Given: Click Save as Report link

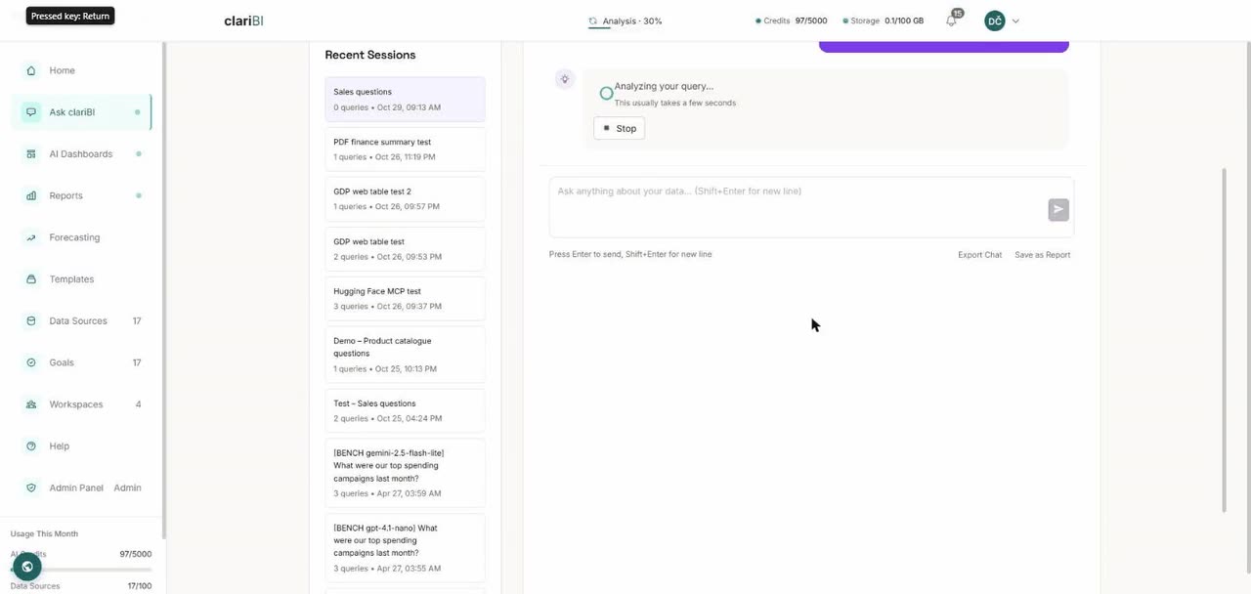Looking at the screenshot, I should point(1042,255).
